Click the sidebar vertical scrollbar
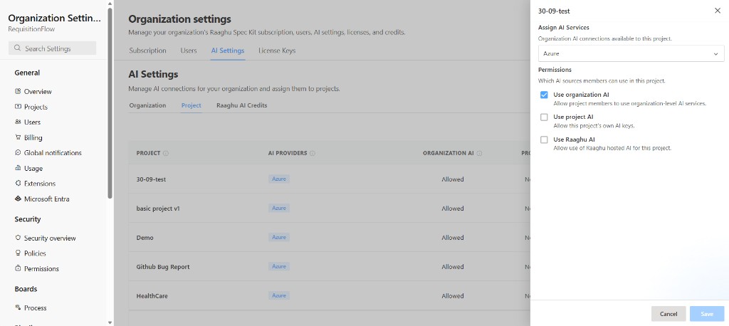 pyautogui.click(x=110, y=102)
